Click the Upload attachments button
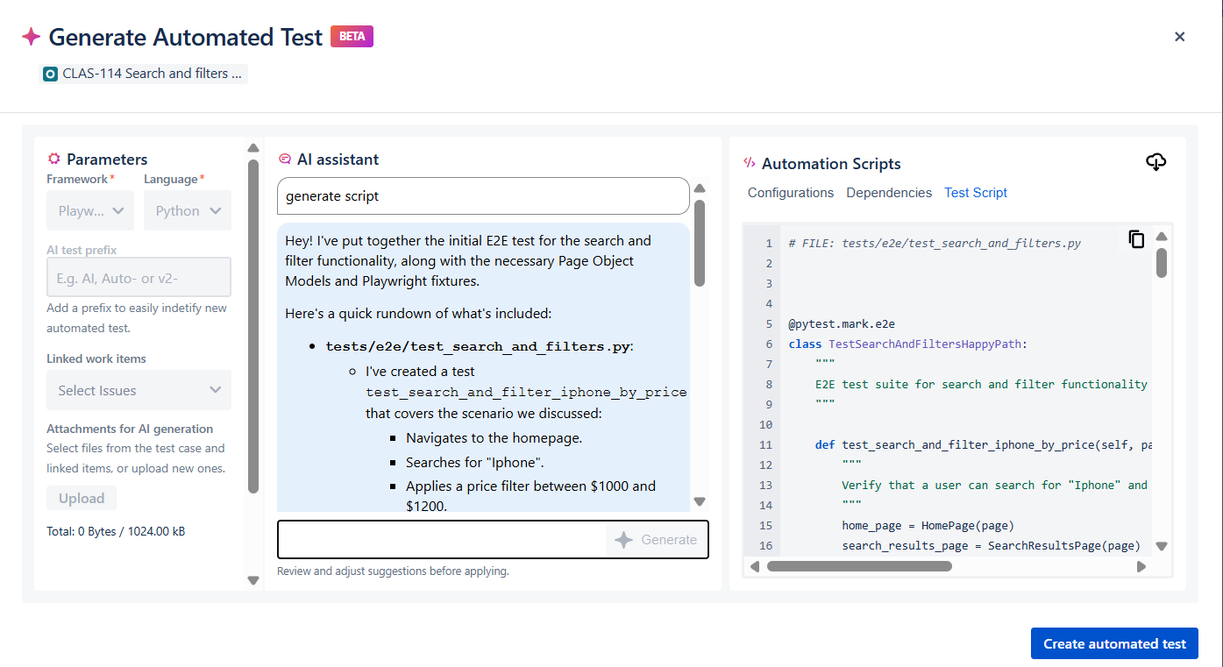1223x667 pixels. [81, 497]
